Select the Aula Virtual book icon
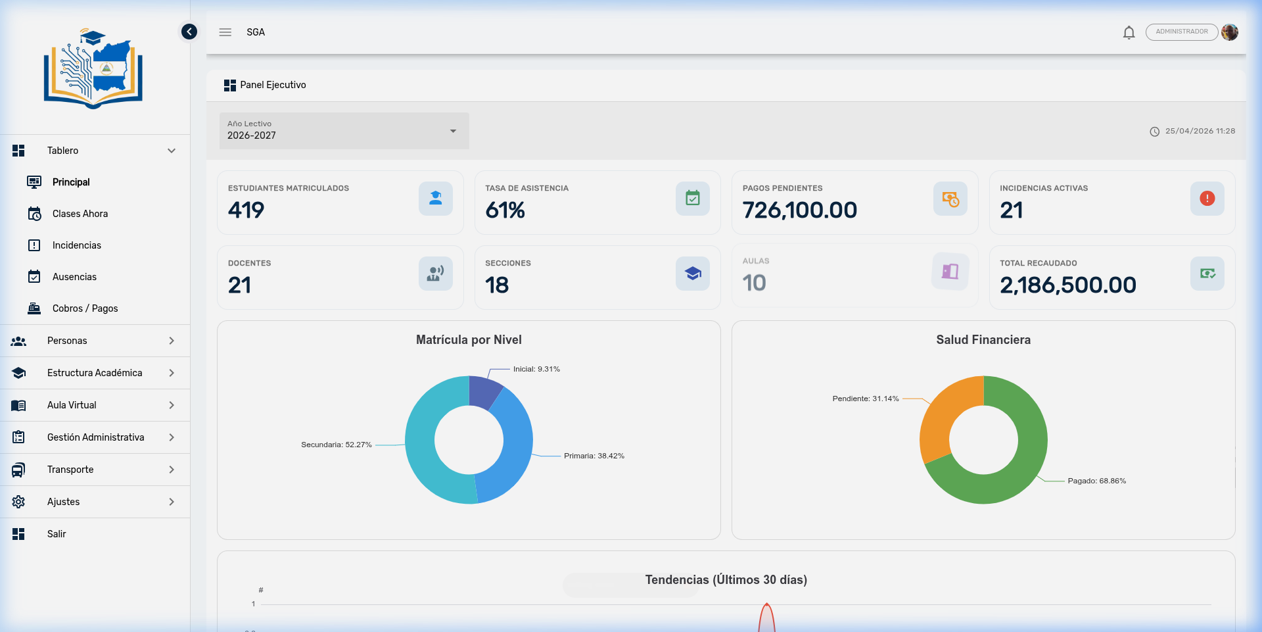 pos(18,405)
